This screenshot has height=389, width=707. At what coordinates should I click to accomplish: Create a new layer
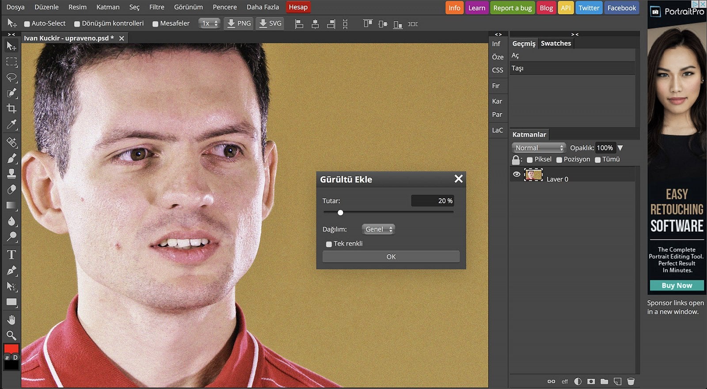(618, 381)
